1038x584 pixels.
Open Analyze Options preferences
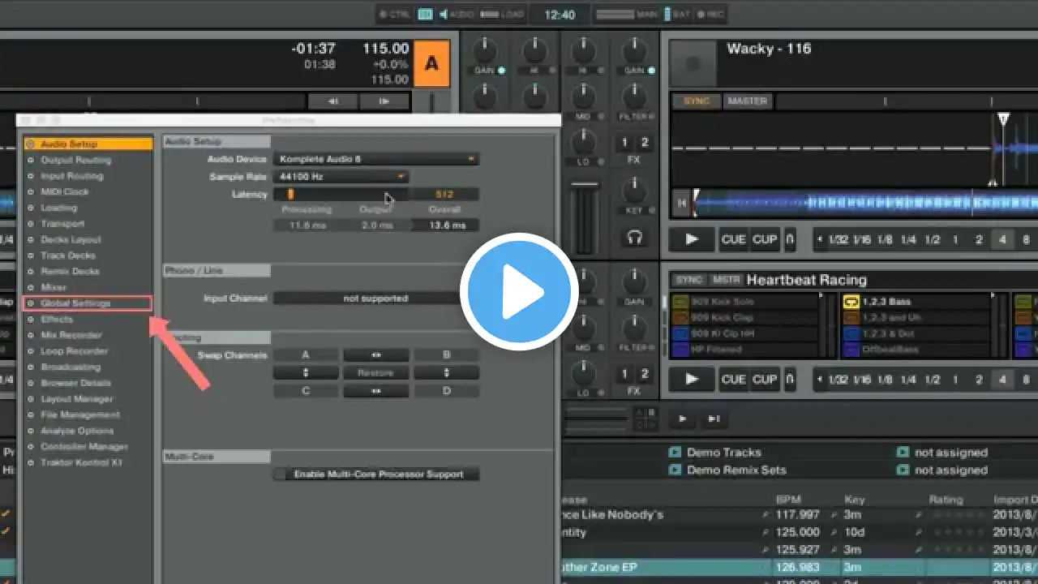pos(77,431)
